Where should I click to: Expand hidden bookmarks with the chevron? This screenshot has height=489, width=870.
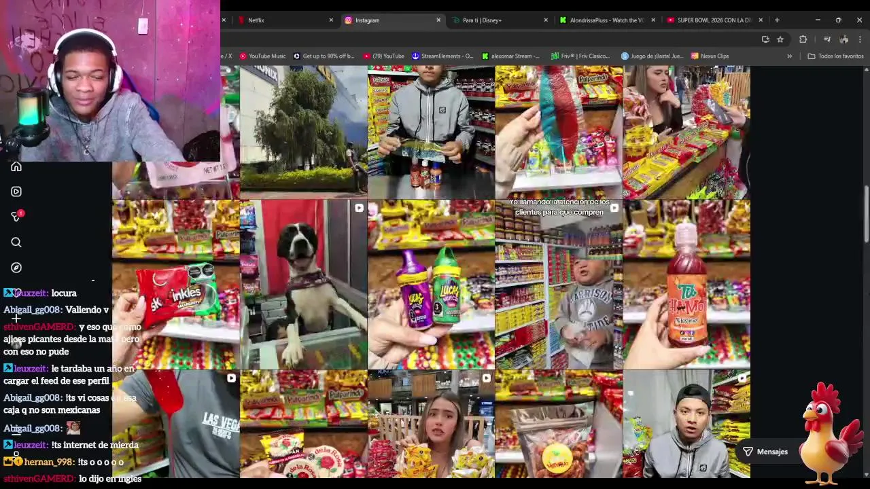coord(789,56)
